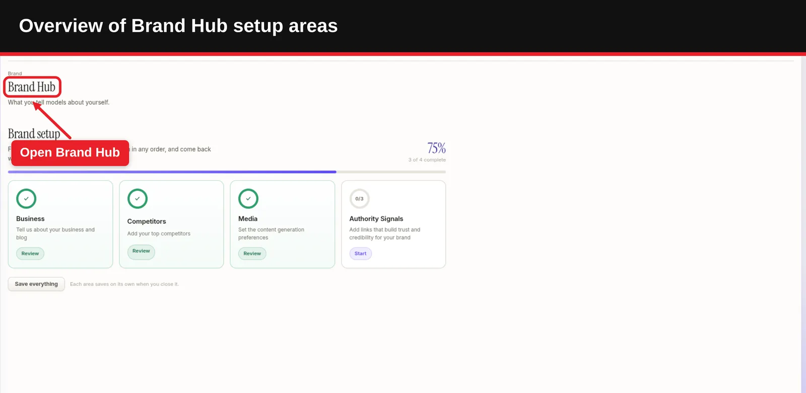Click 'Set the content generation preferences' text
806x393 pixels.
click(x=271, y=233)
